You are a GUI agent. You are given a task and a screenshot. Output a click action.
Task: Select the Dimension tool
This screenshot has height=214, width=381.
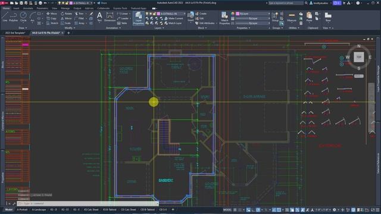pyautogui.click(x=110, y=17)
